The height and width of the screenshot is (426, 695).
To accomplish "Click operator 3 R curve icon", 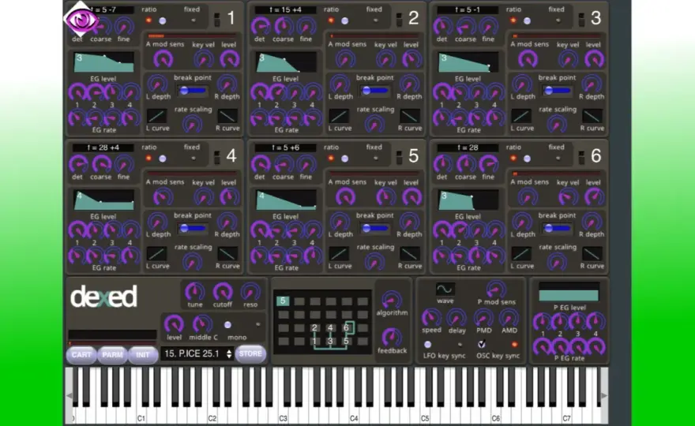I will (592, 116).
